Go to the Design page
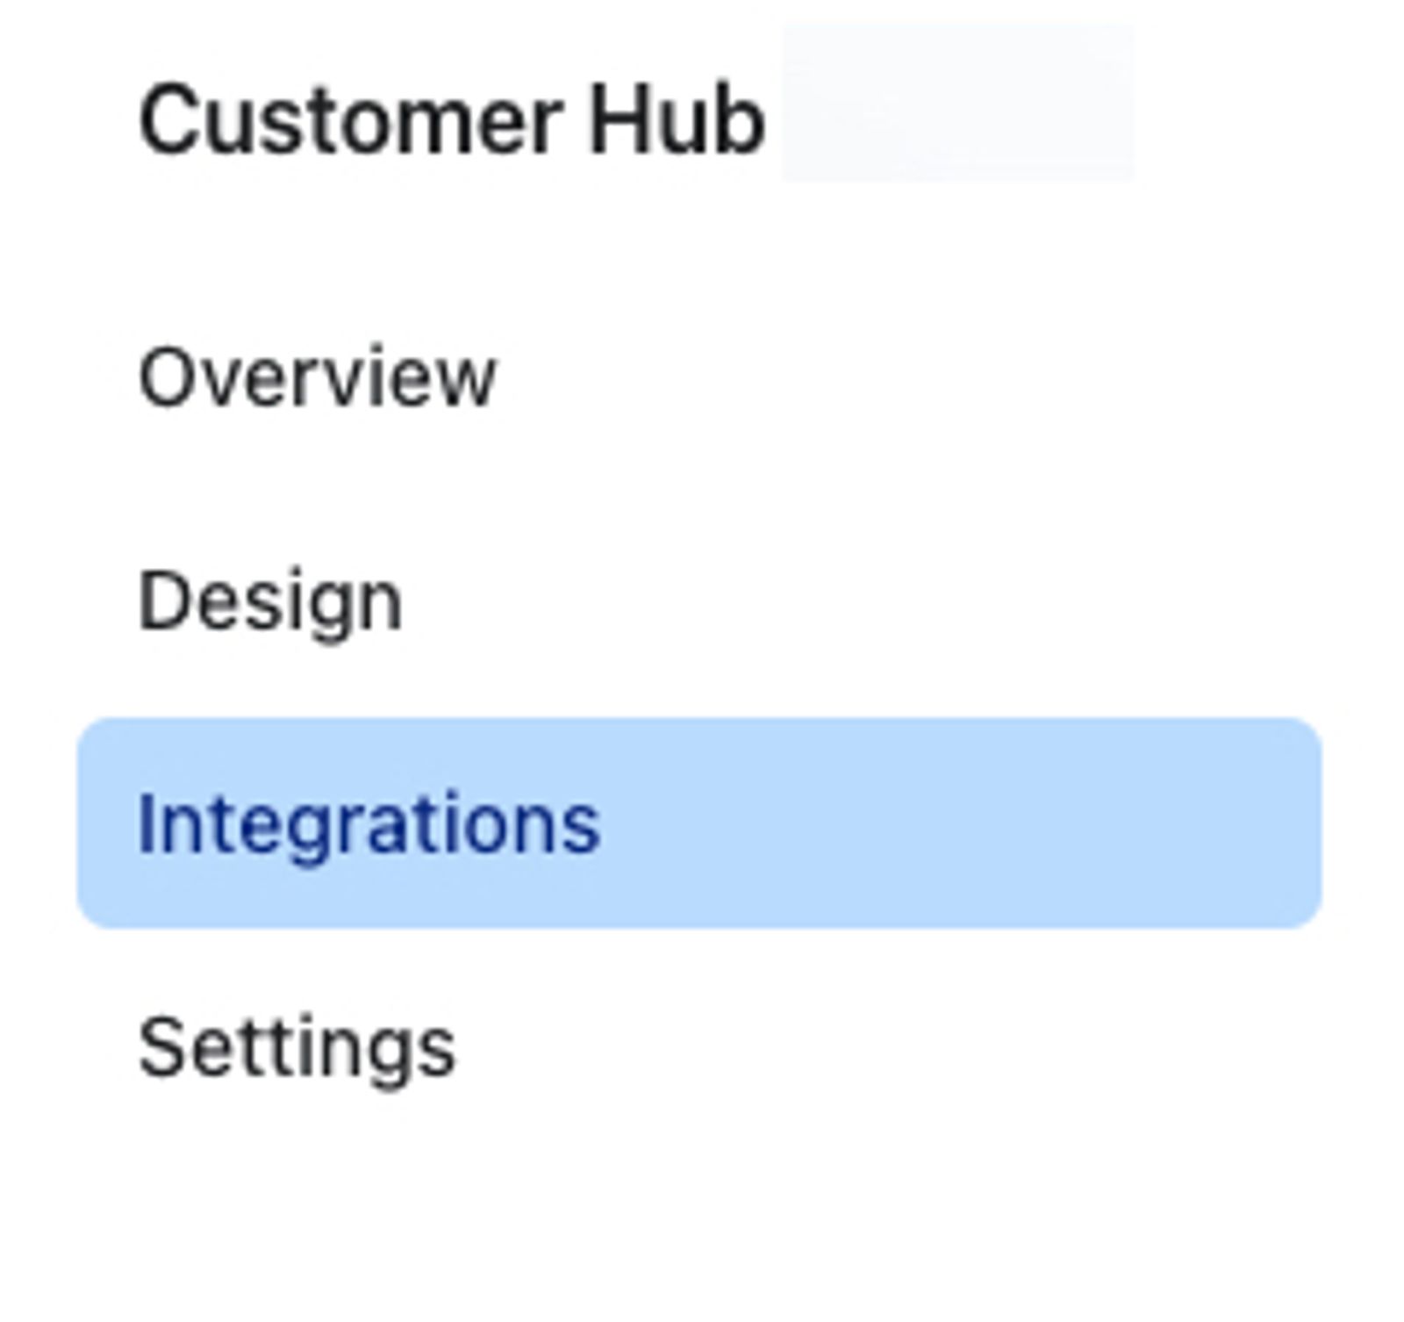Viewport: 1404px width, 1322px height. (270, 602)
